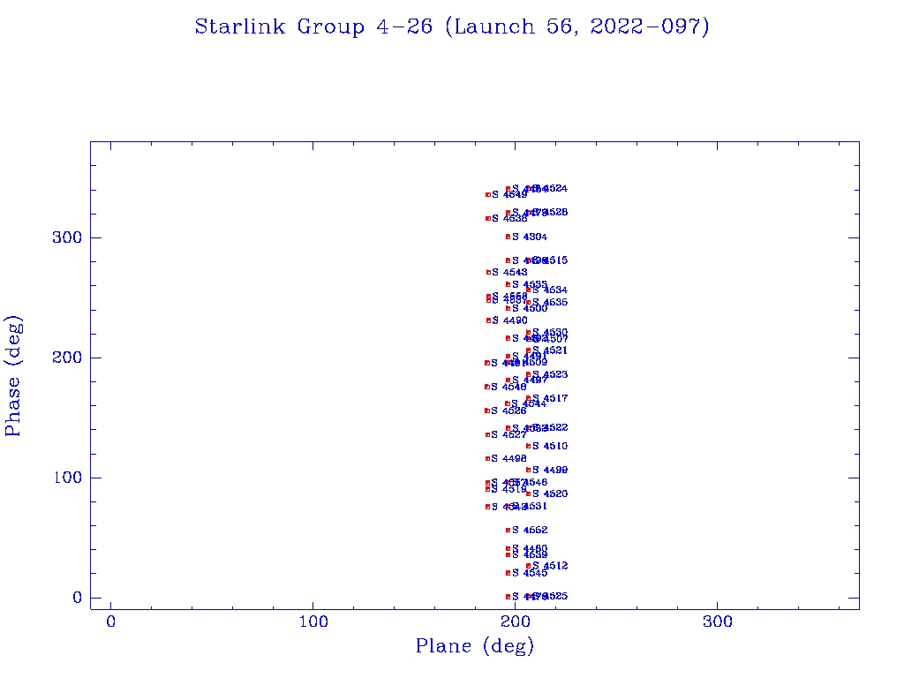Click the 100 tick on Phase axis
This screenshot has height=678, width=904.
68,478
